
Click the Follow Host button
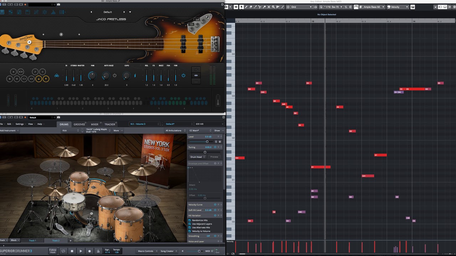(53, 251)
